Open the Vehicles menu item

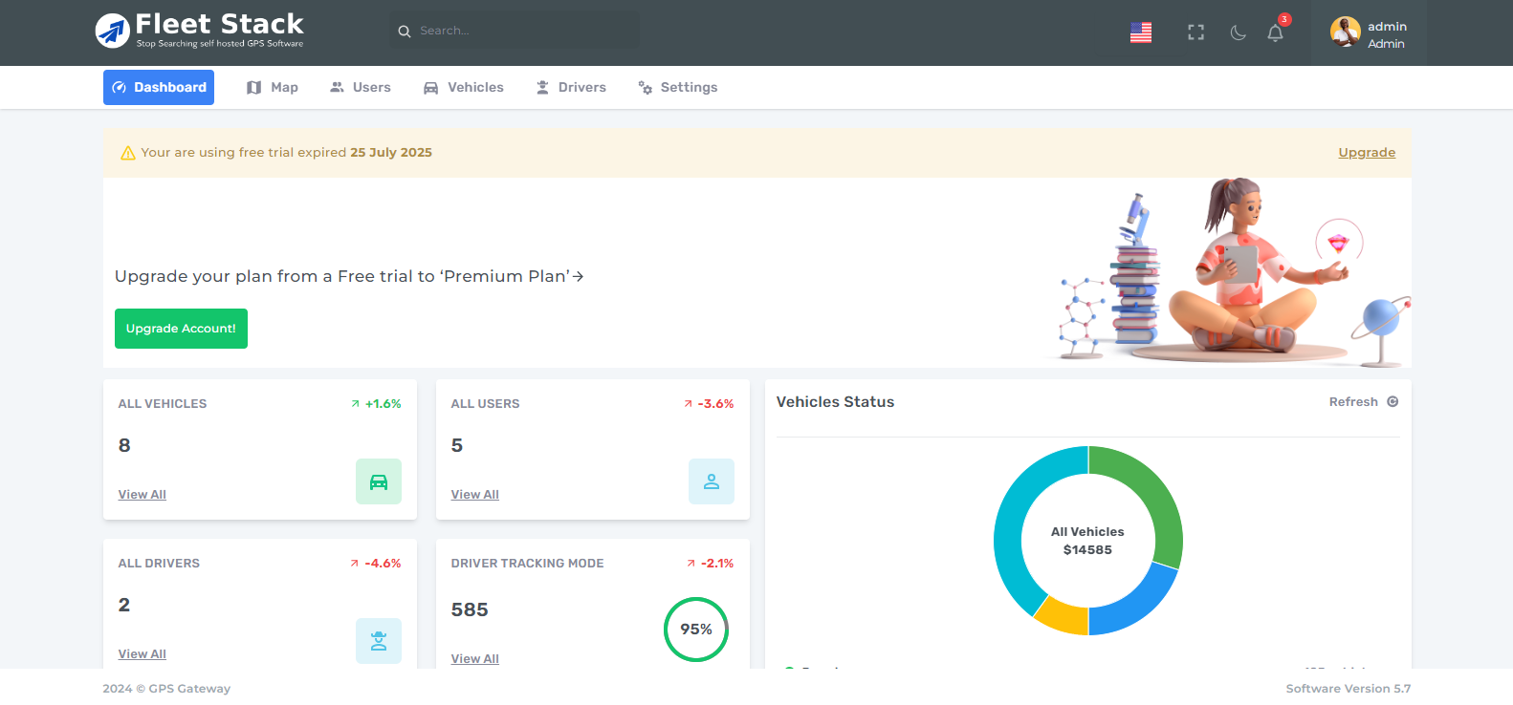point(464,88)
